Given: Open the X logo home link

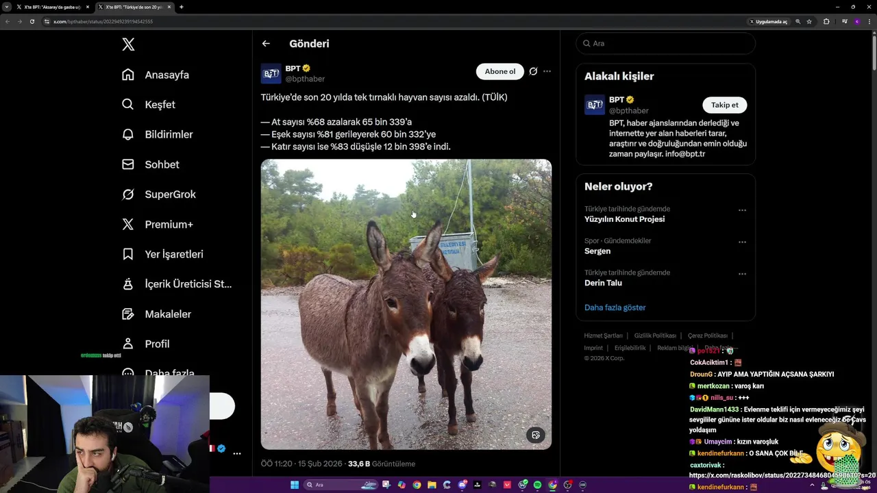Looking at the screenshot, I should click(128, 45).
